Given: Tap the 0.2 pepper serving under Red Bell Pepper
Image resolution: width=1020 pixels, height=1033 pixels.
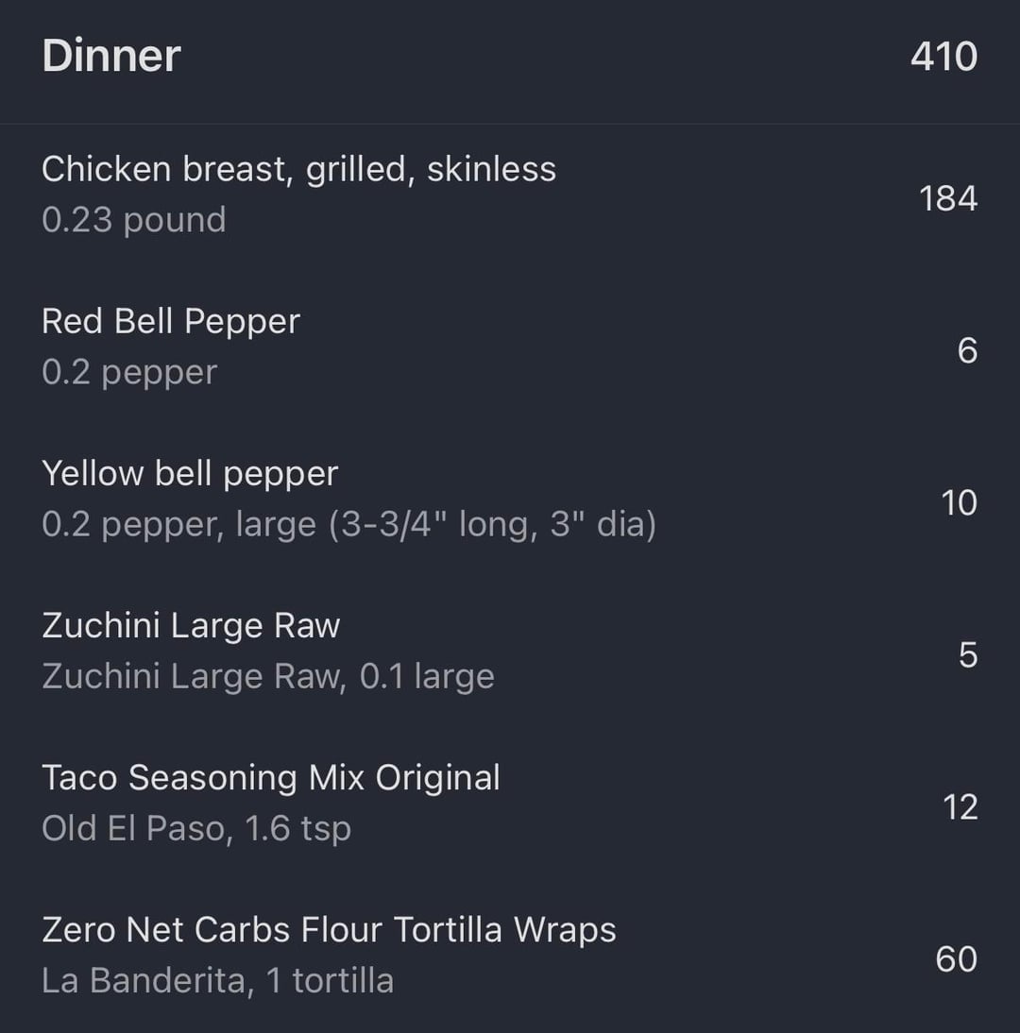Looking at the screenshot, I should tap(129, 372).
